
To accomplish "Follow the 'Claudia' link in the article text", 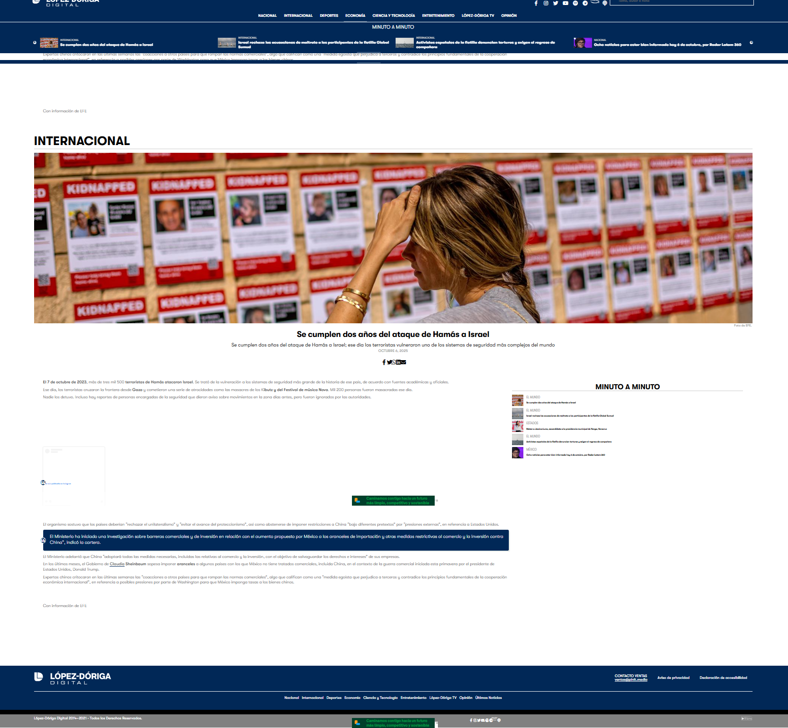I will coord(117,564).
